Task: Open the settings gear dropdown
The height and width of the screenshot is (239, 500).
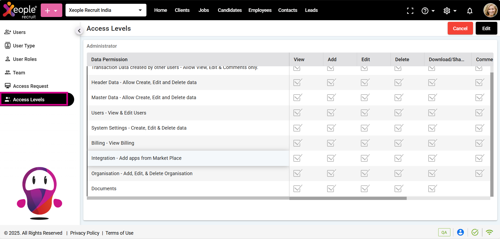Action: point(450,11)
